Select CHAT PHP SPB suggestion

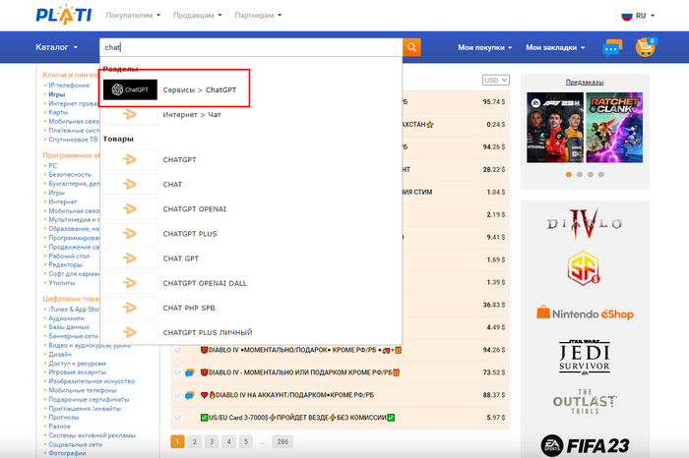tap(189, 308)
